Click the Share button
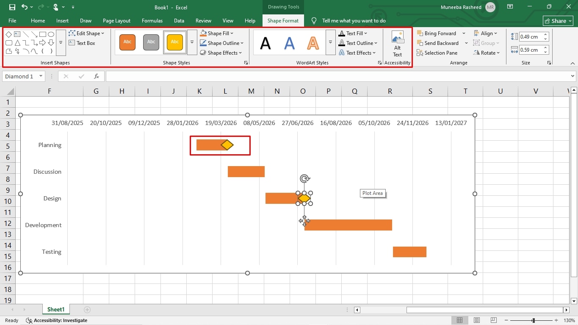 pos(558,21)
